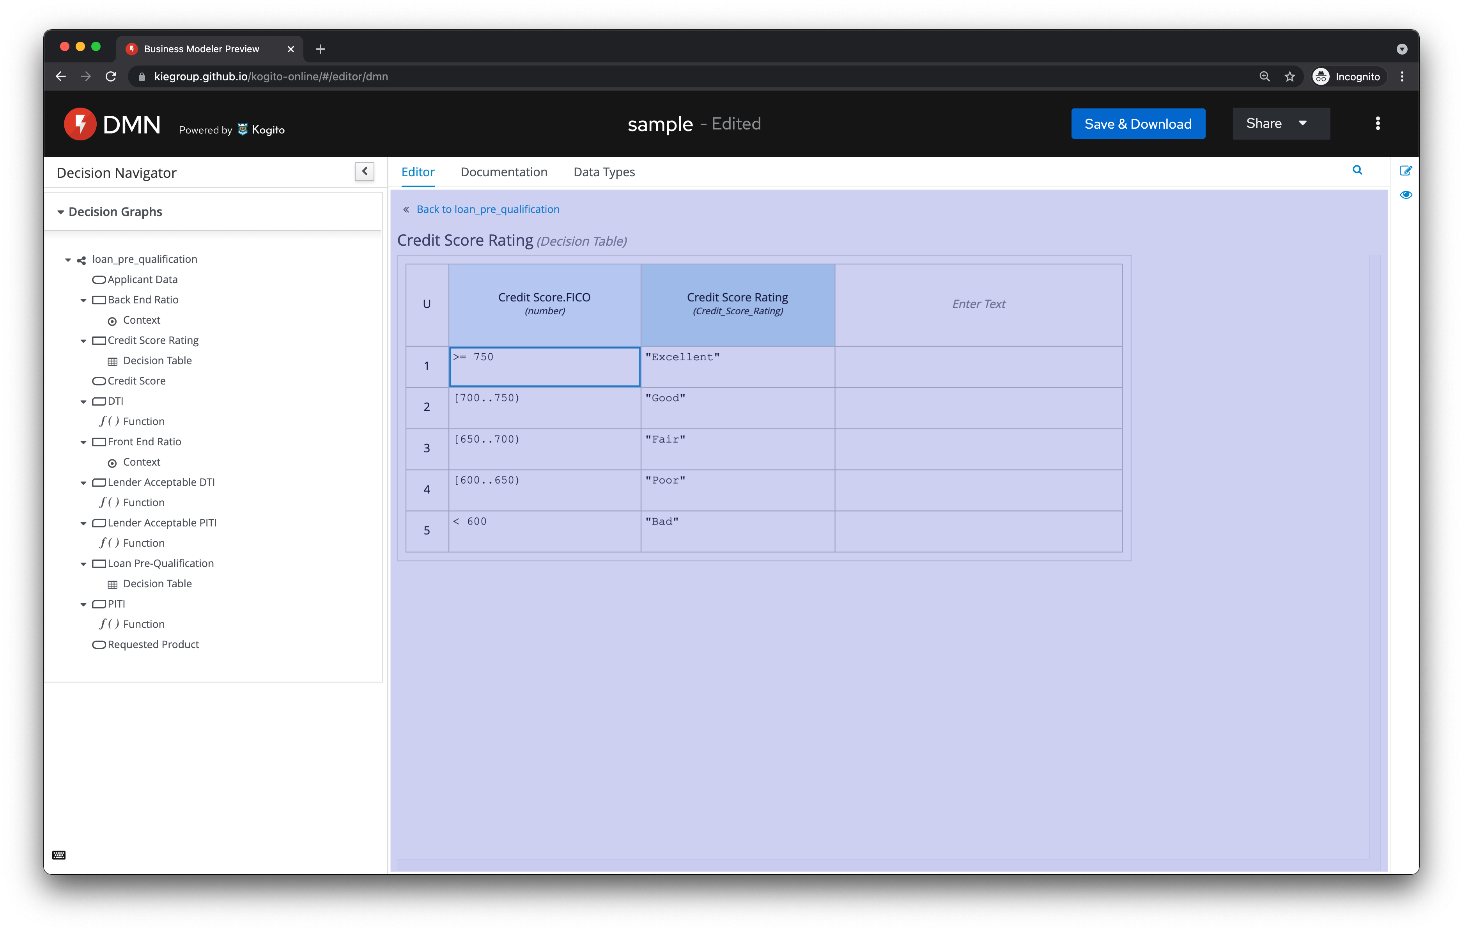Click the Enter Text annotation header

(979, 305)
